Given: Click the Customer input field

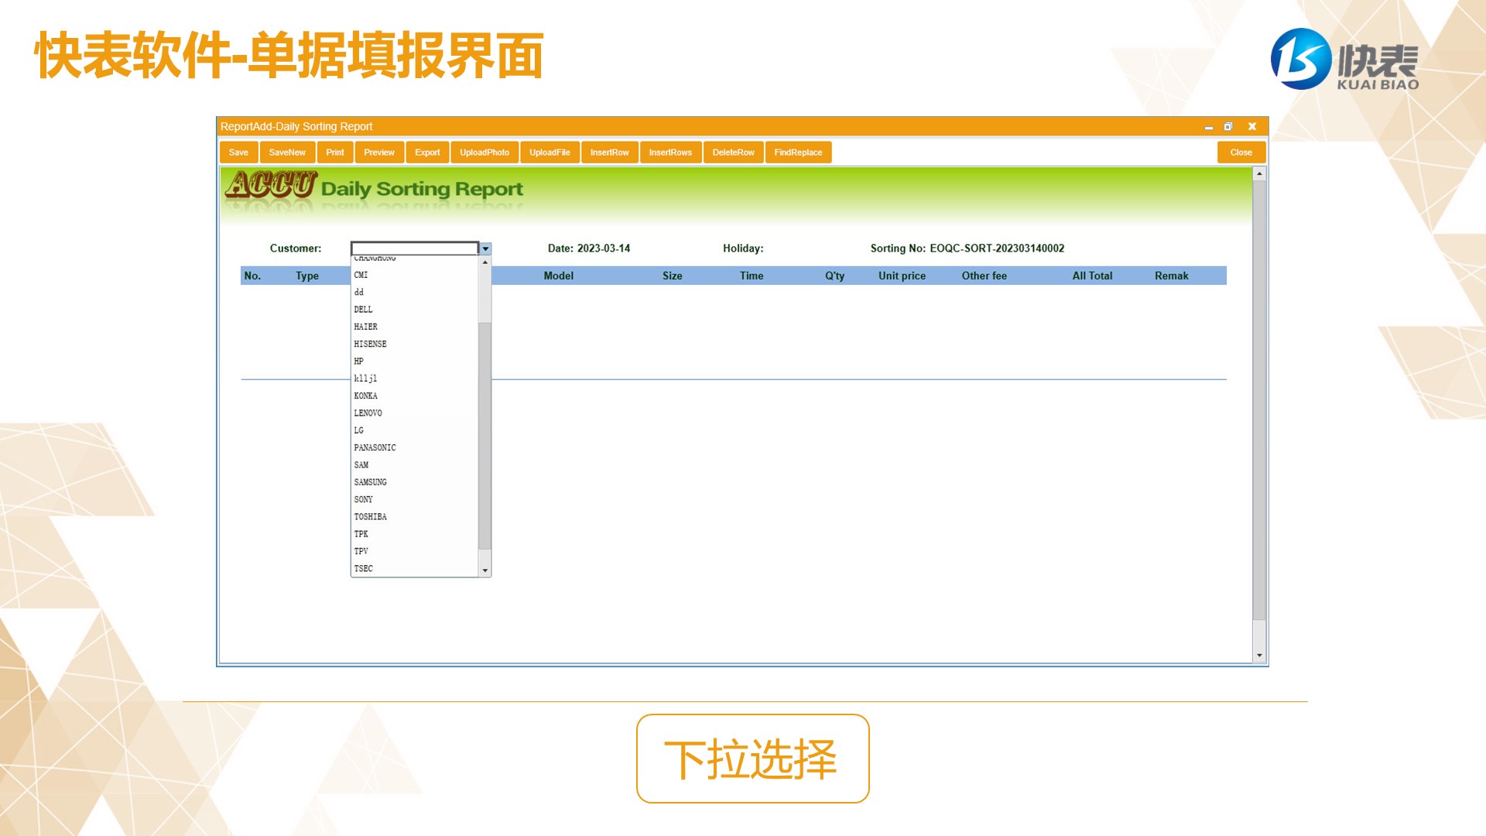Looking at the screenshot, I should click(415, 248).
